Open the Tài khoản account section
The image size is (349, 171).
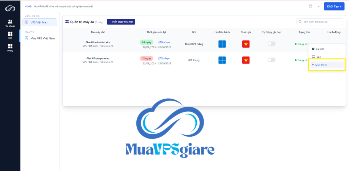10,23
